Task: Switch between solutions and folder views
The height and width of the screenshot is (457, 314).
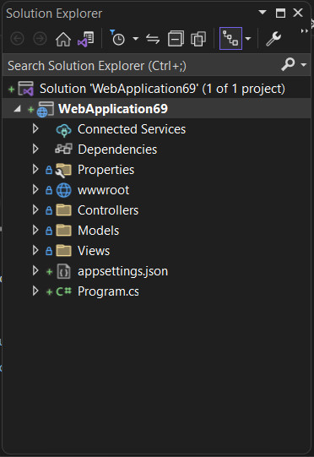Action: tap(86, 39)
